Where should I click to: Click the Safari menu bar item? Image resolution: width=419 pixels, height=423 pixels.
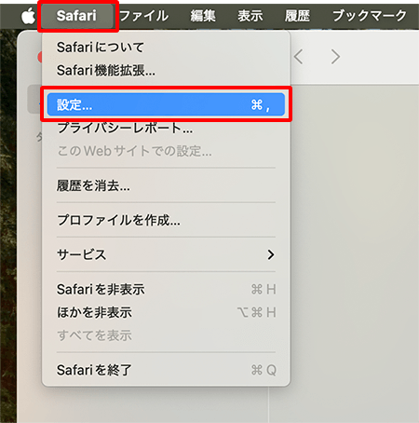77,16
